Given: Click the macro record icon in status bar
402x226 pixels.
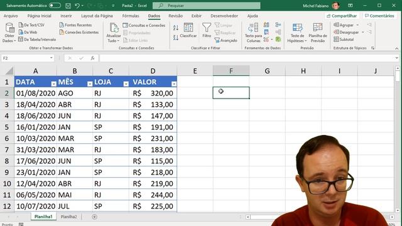Looking at the screenshot, I should coord(21,224).
